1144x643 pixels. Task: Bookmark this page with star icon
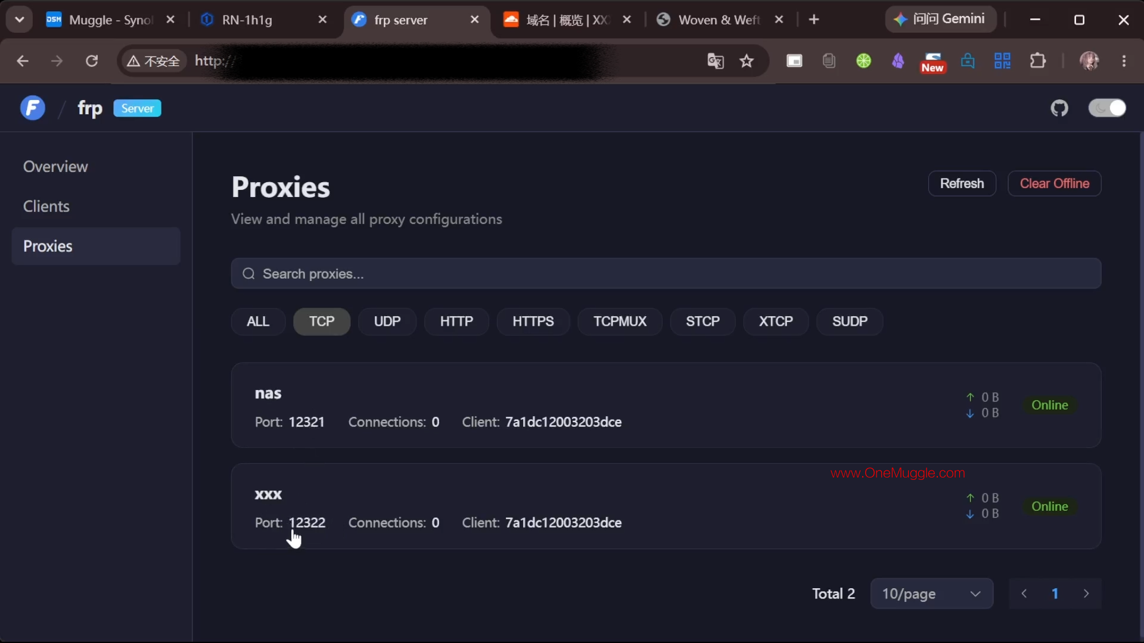747,61
